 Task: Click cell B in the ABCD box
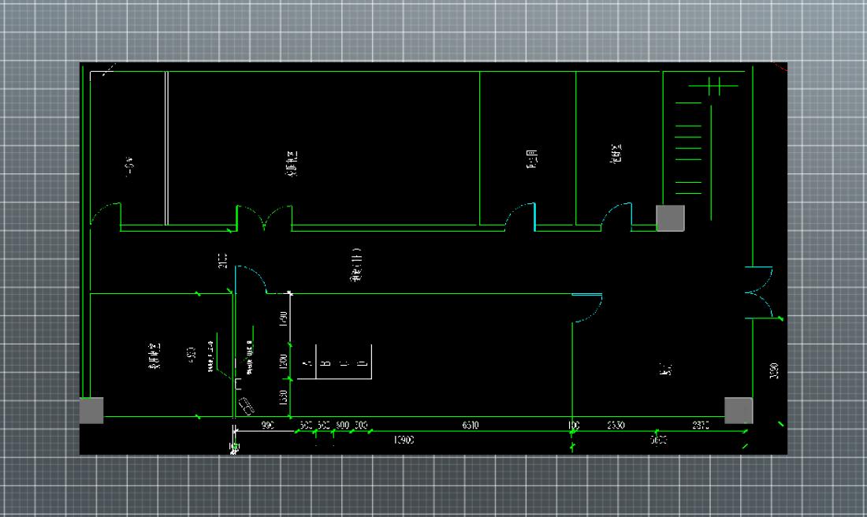325,363
